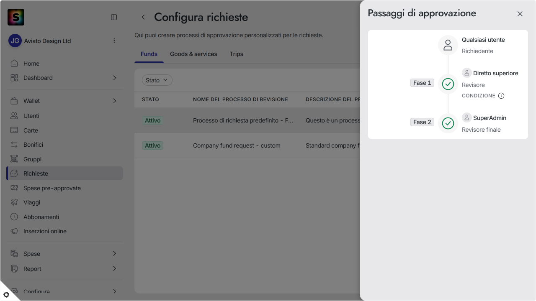Open Abbonamenti in the sidebar
This screenshot has width=536, height=301.
tap(64, 217)
